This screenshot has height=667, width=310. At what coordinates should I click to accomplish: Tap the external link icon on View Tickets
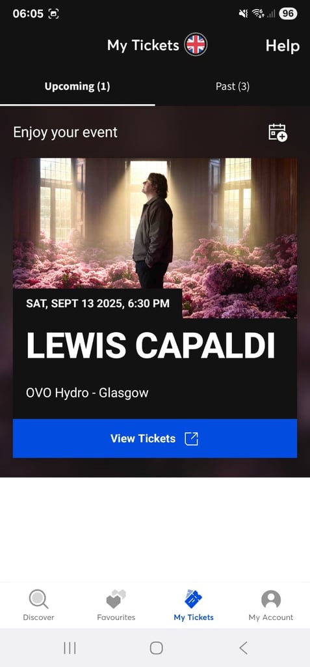click(192, 438)
